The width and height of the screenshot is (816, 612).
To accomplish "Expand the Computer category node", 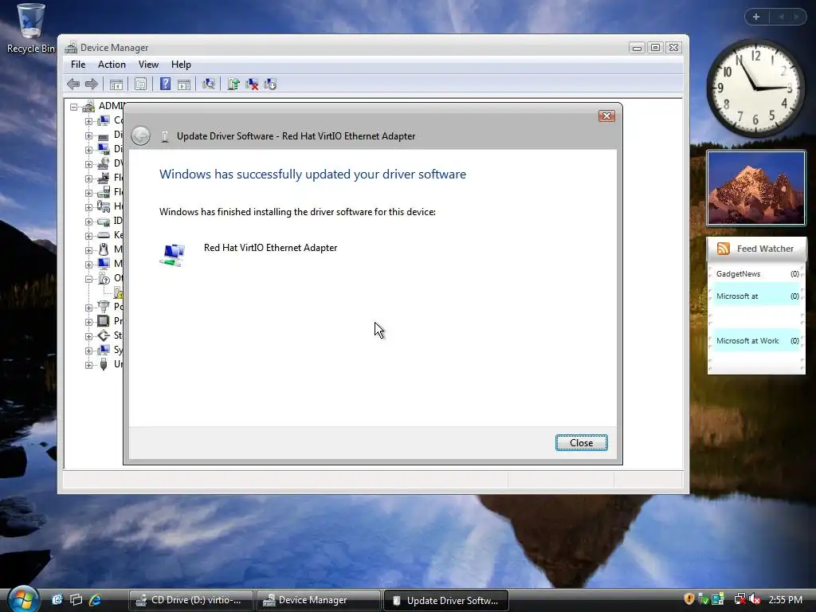I will 88,121.
